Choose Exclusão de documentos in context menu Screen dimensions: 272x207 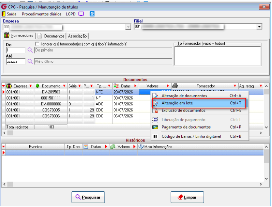click(199, 110)
